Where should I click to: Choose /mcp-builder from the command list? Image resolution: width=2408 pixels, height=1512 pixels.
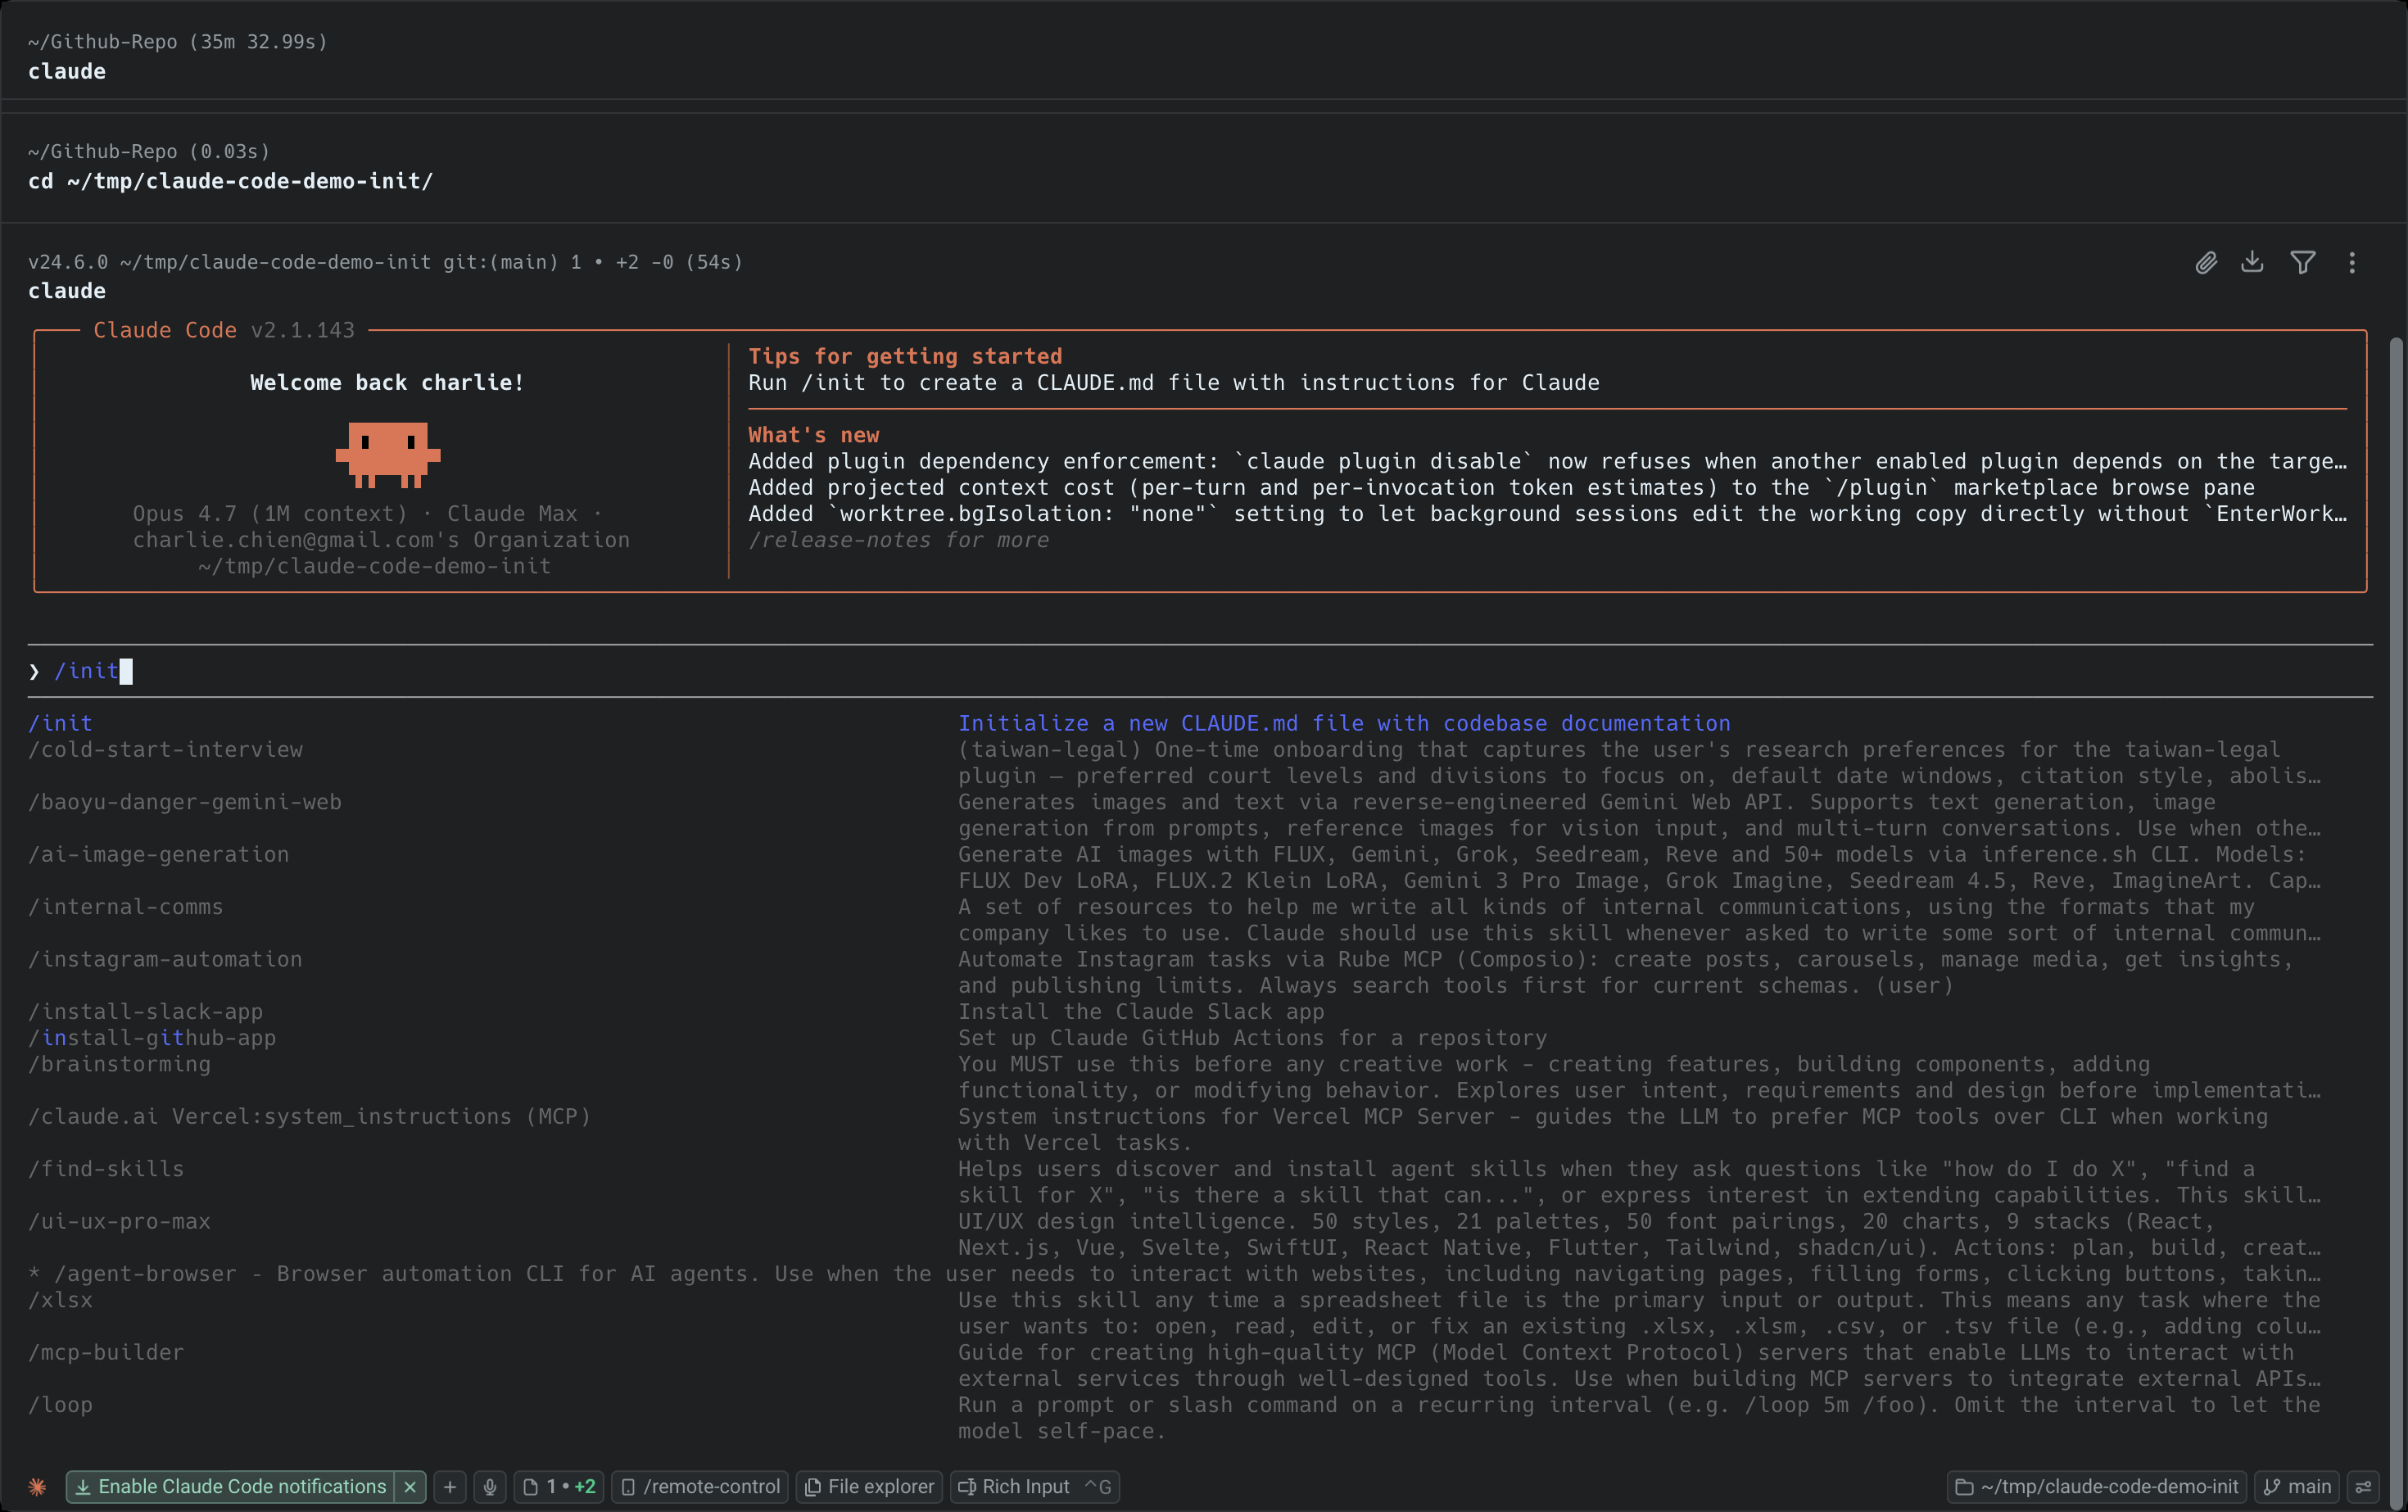pyautogui.click(x=106, y=1352)
